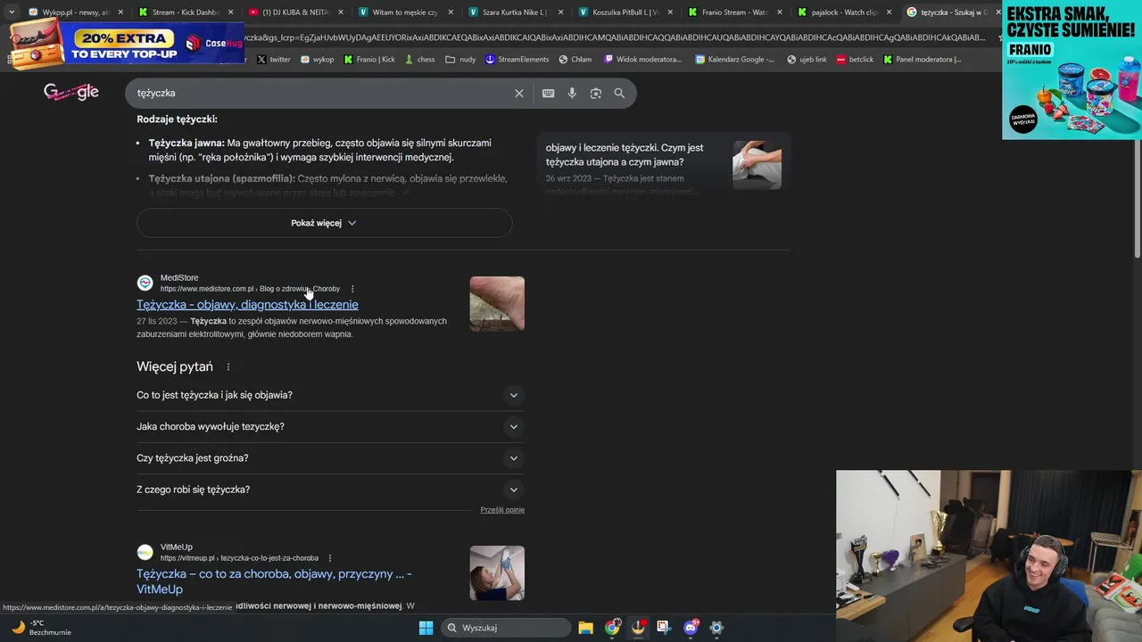Open more options for VitMeUp result
Screen dimensions: 1142x642
[330, 558]
